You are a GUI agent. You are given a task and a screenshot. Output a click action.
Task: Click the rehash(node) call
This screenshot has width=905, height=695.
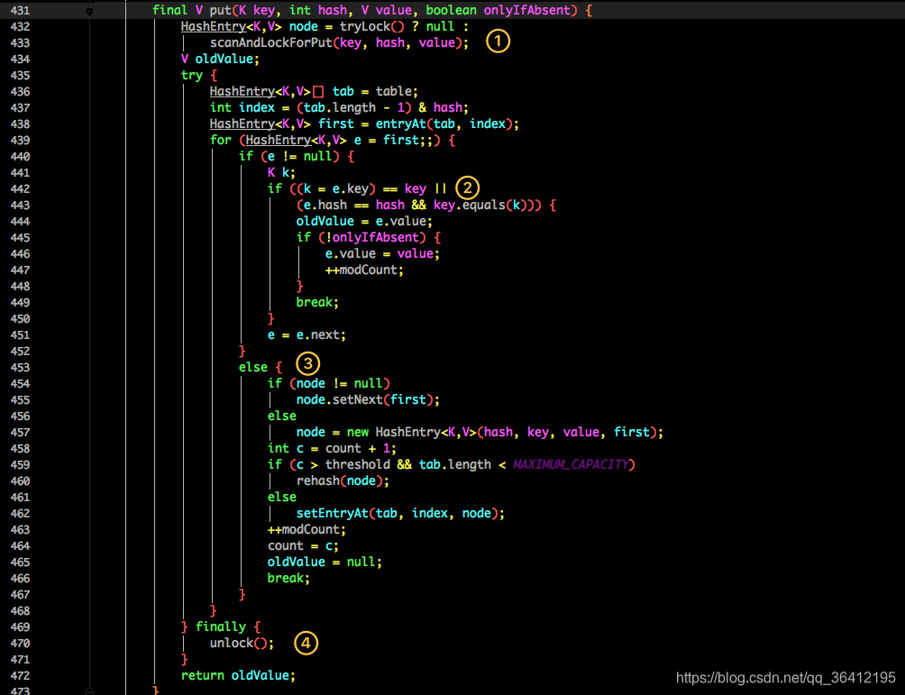tap(339, 480)
